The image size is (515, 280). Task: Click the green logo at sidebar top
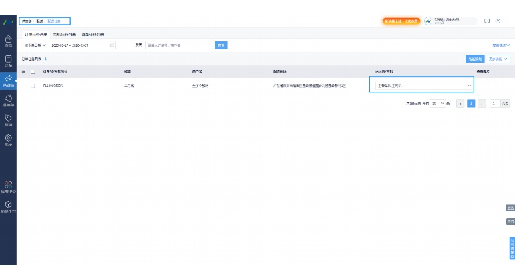pos(8,22)
